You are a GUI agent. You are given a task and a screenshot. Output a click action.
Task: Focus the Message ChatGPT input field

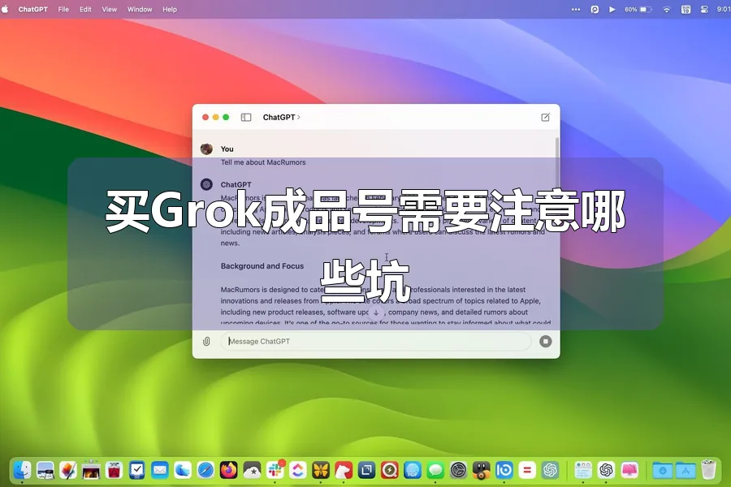[376, 342]
